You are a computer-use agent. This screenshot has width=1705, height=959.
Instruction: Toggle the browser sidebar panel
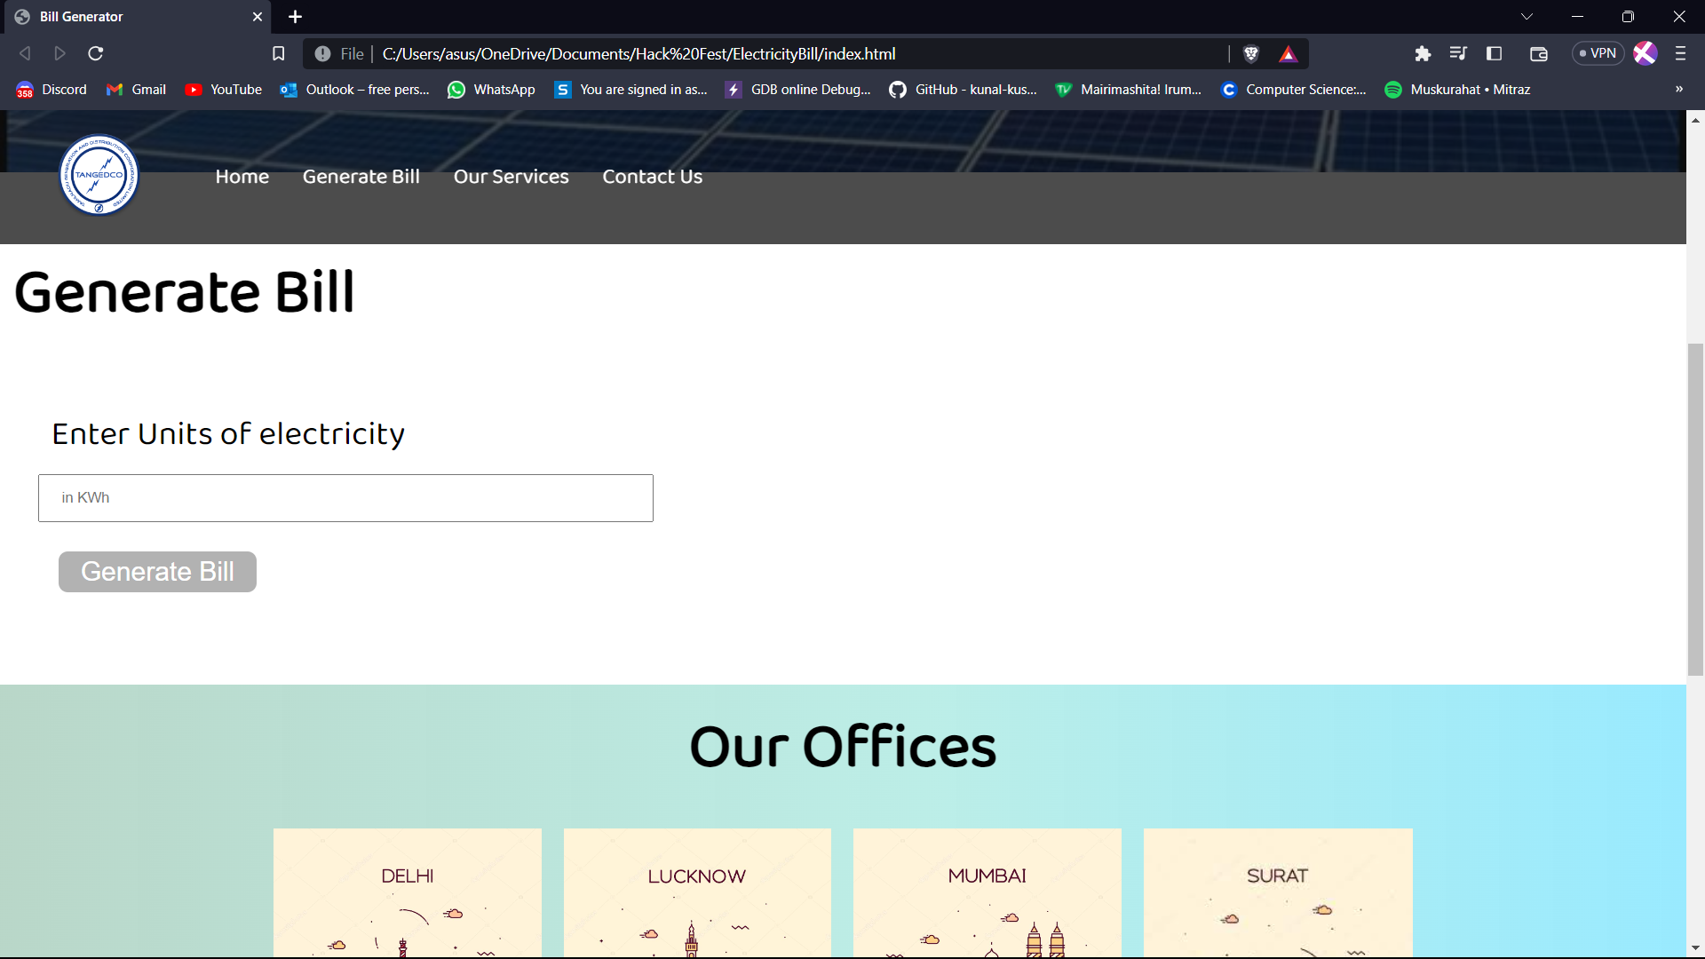pyautogui.click(x=1495, y=54)
